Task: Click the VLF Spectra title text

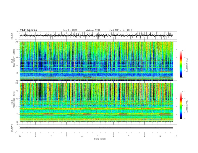Action: pyautogui.click(x=28, y=30)
